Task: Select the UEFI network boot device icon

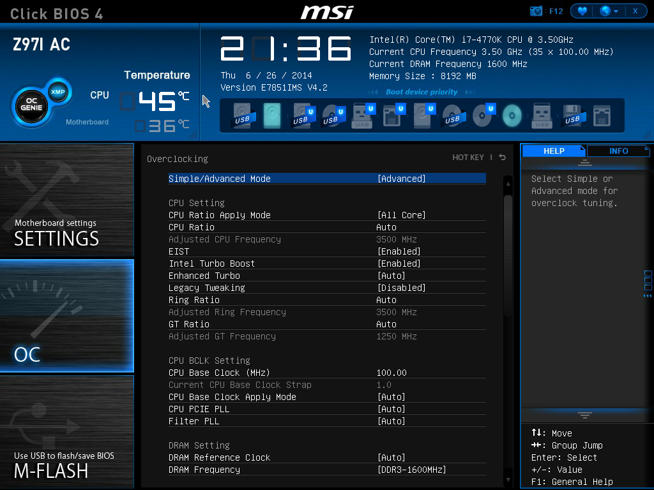Action: (x=393, y=115)
